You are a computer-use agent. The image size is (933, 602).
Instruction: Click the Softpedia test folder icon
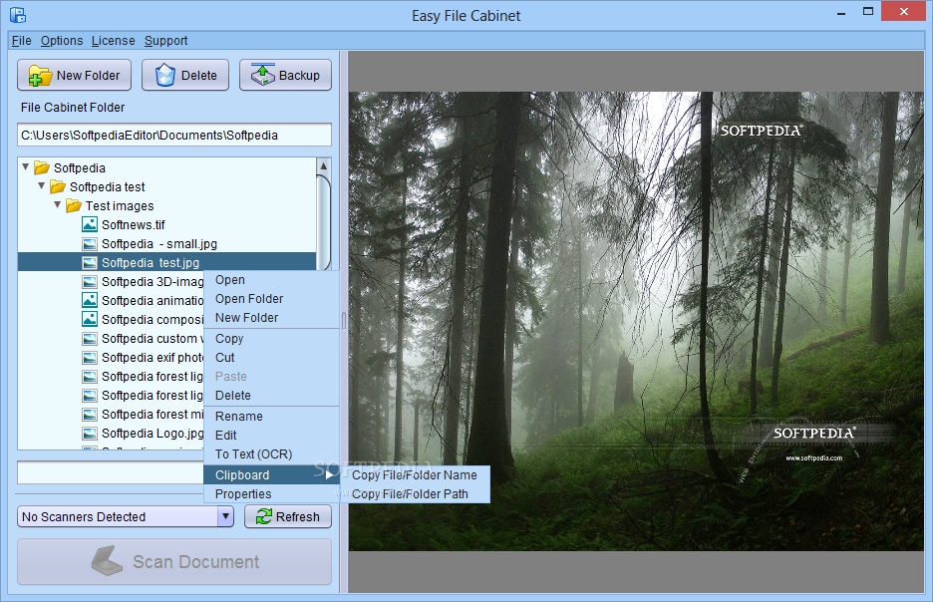(x=58, y=186)
